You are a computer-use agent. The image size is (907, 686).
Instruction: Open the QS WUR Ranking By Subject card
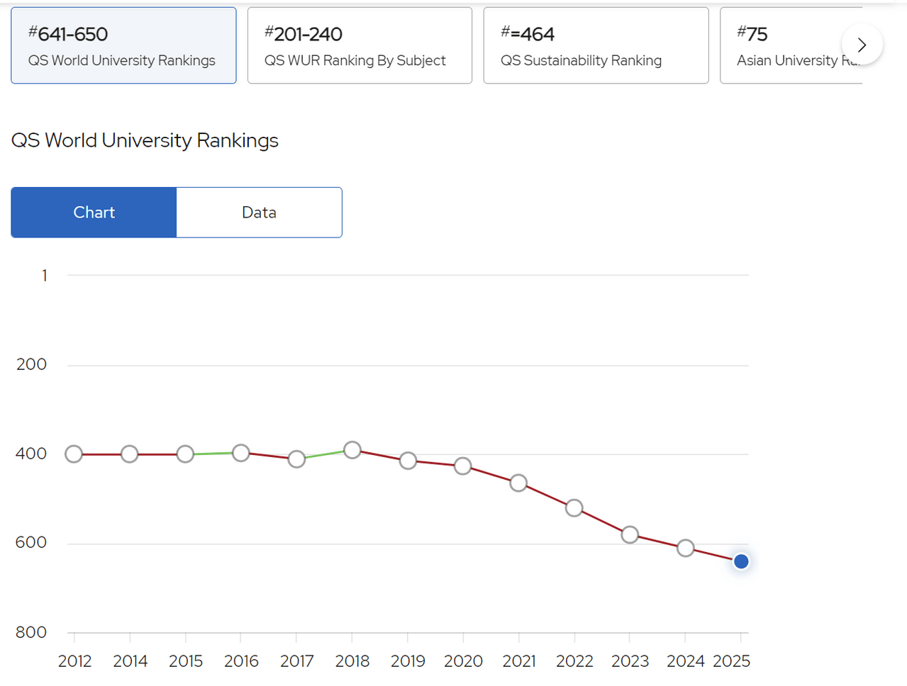pos(360,45)
